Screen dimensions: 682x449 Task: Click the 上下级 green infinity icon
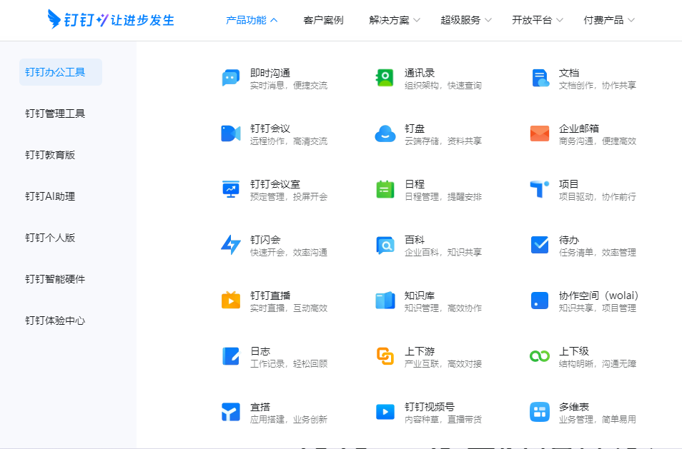pos(540,356)
